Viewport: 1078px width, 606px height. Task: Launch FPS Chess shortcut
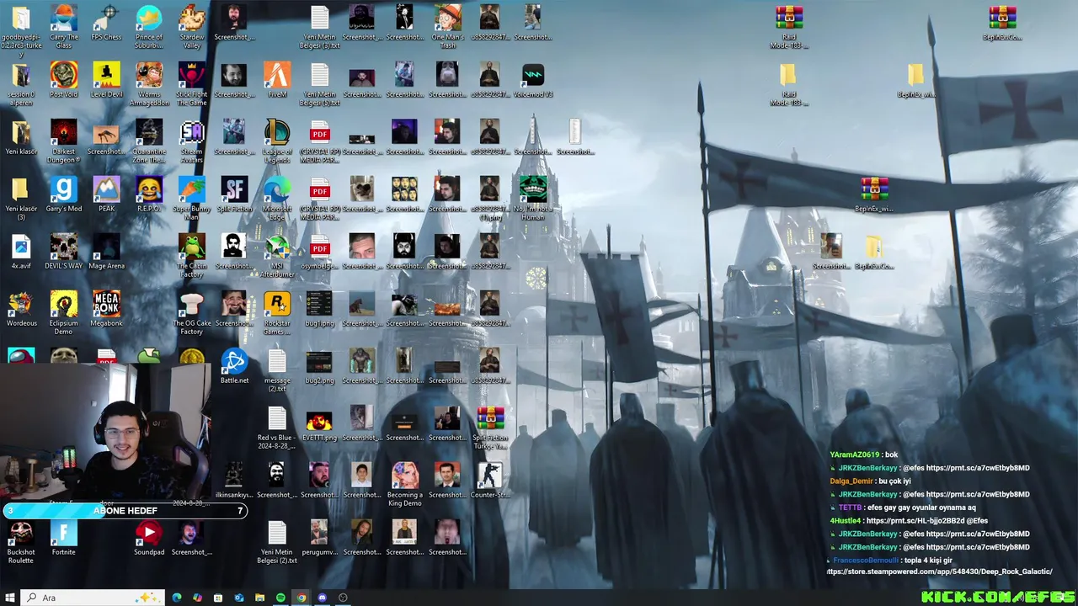pyautogui.click(x=106, y=24)
